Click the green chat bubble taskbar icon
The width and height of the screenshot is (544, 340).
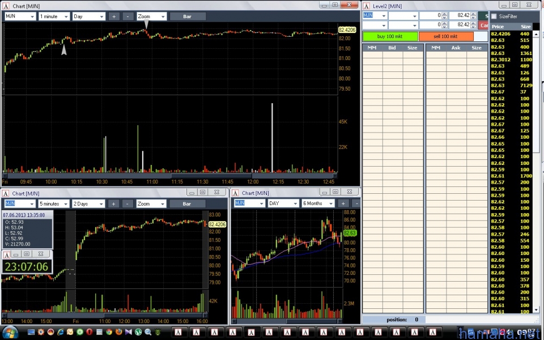point(80,332)
